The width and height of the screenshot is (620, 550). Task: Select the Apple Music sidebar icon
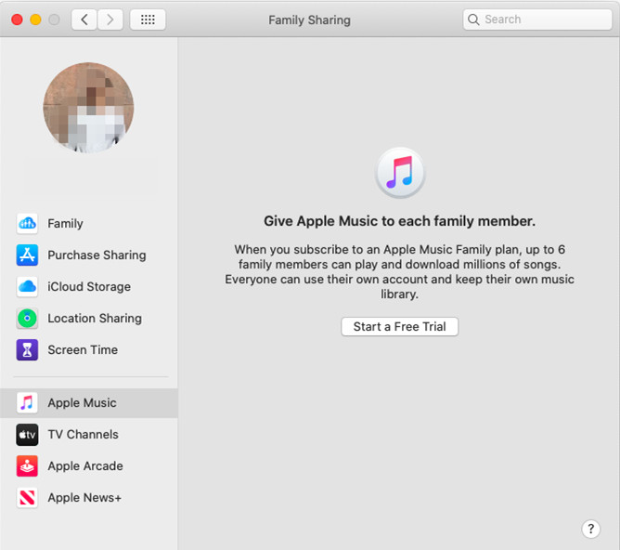click(27, 403)
